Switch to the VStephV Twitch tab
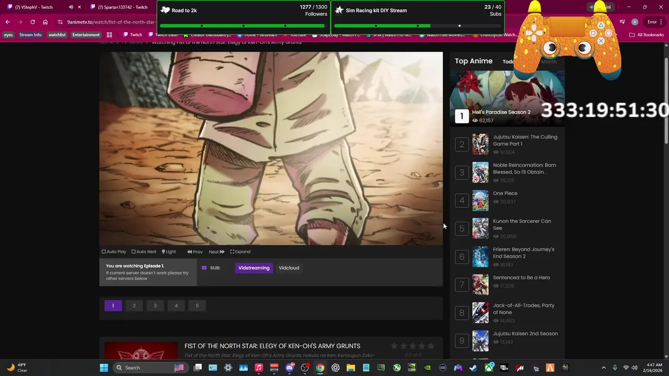This screenshot has height=376, width=669. coord(37,7)
